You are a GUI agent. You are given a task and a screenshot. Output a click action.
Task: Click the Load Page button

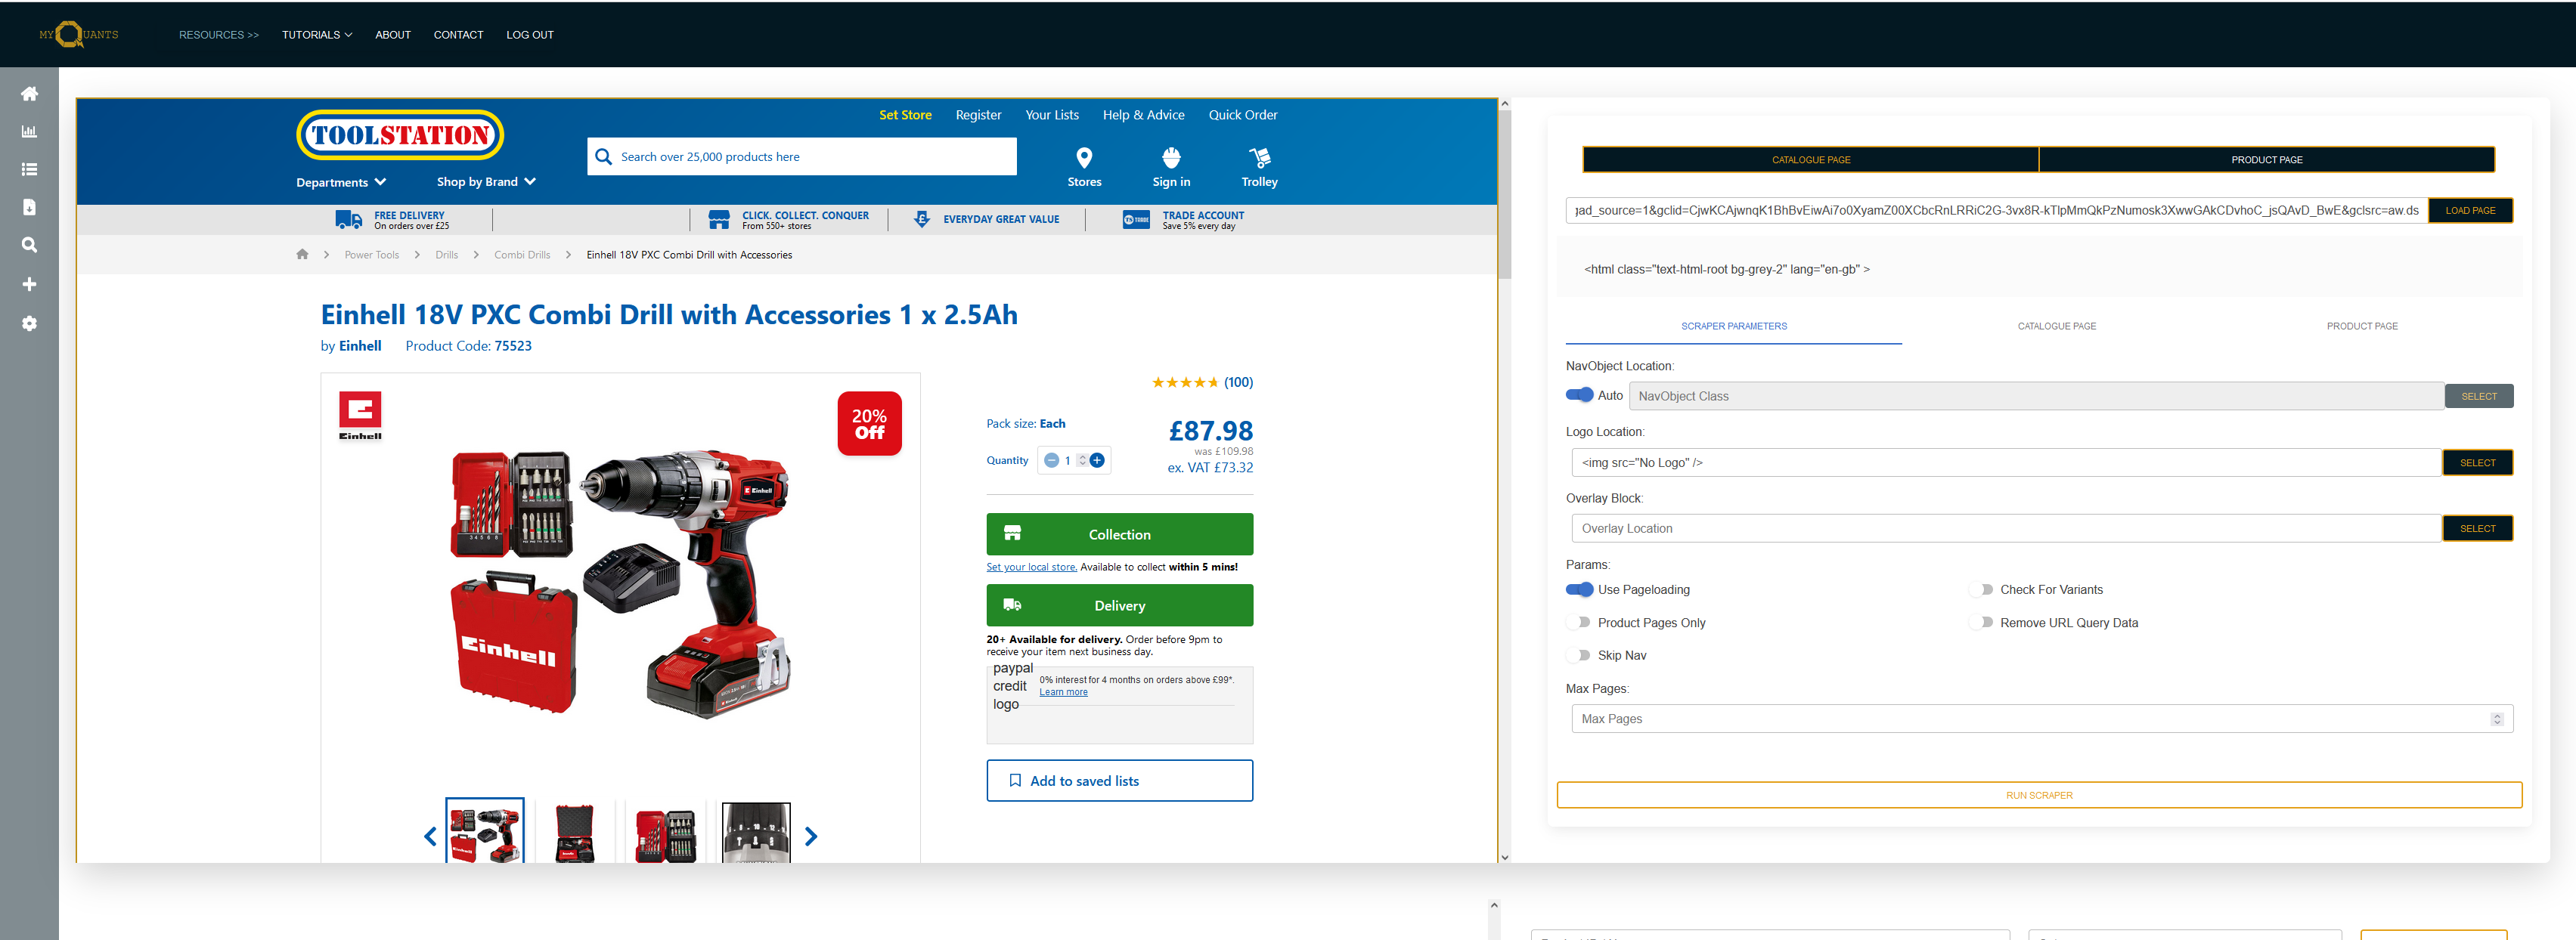point(2470,211)
